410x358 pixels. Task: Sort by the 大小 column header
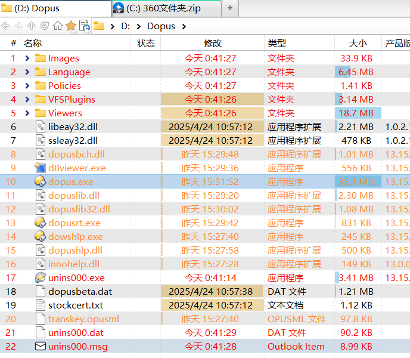[x=358, y=43]
